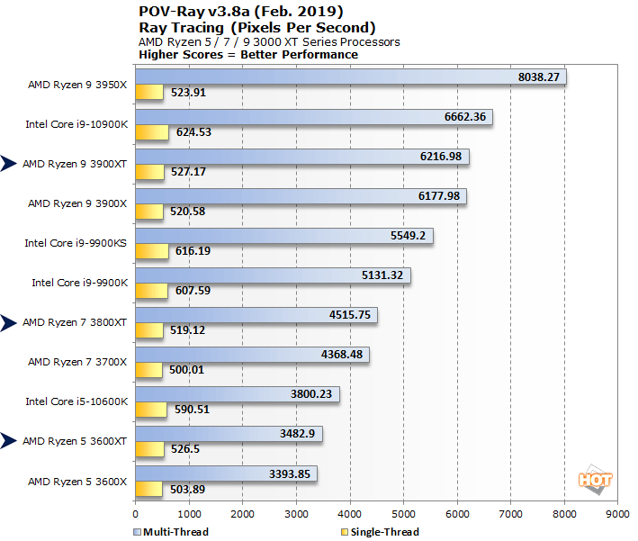The image size is (638, 541).
Task: Click the AMD Ryzen 9 3950X label
Action: tap(77, 85)
